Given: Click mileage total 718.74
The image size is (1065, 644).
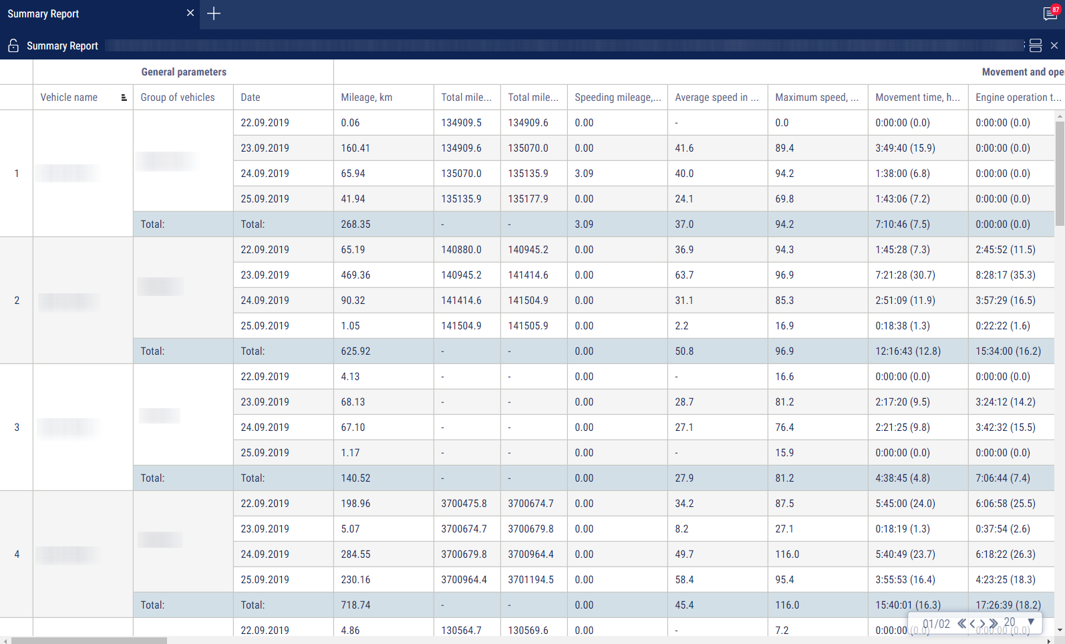Looking at the screenshot, I should pos(355,605).
